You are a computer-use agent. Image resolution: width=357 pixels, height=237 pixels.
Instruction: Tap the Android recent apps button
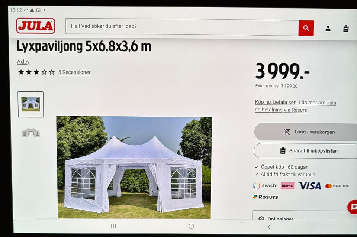pyautogui.click(x=113, y=226)
